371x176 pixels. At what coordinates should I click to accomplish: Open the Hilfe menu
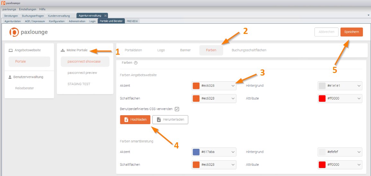click(x=42, y=9)
